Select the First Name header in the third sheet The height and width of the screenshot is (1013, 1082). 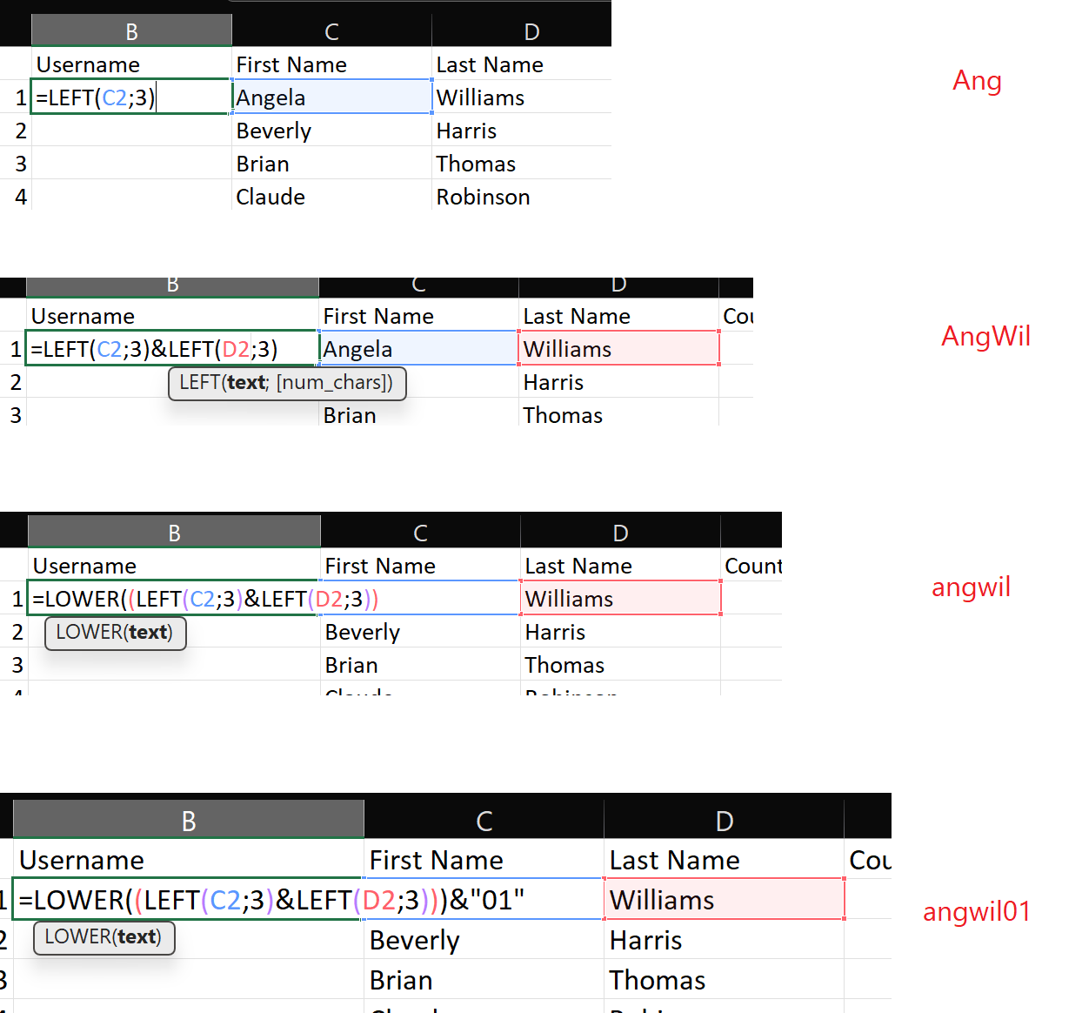(x=421, y=565)
